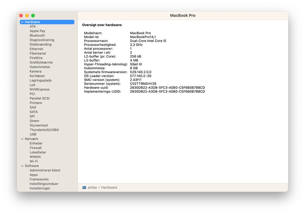Viewport: 305px width, 214px height.
Task: Open the Hukommelse sidebar entry
Action: tap(40, 67)
